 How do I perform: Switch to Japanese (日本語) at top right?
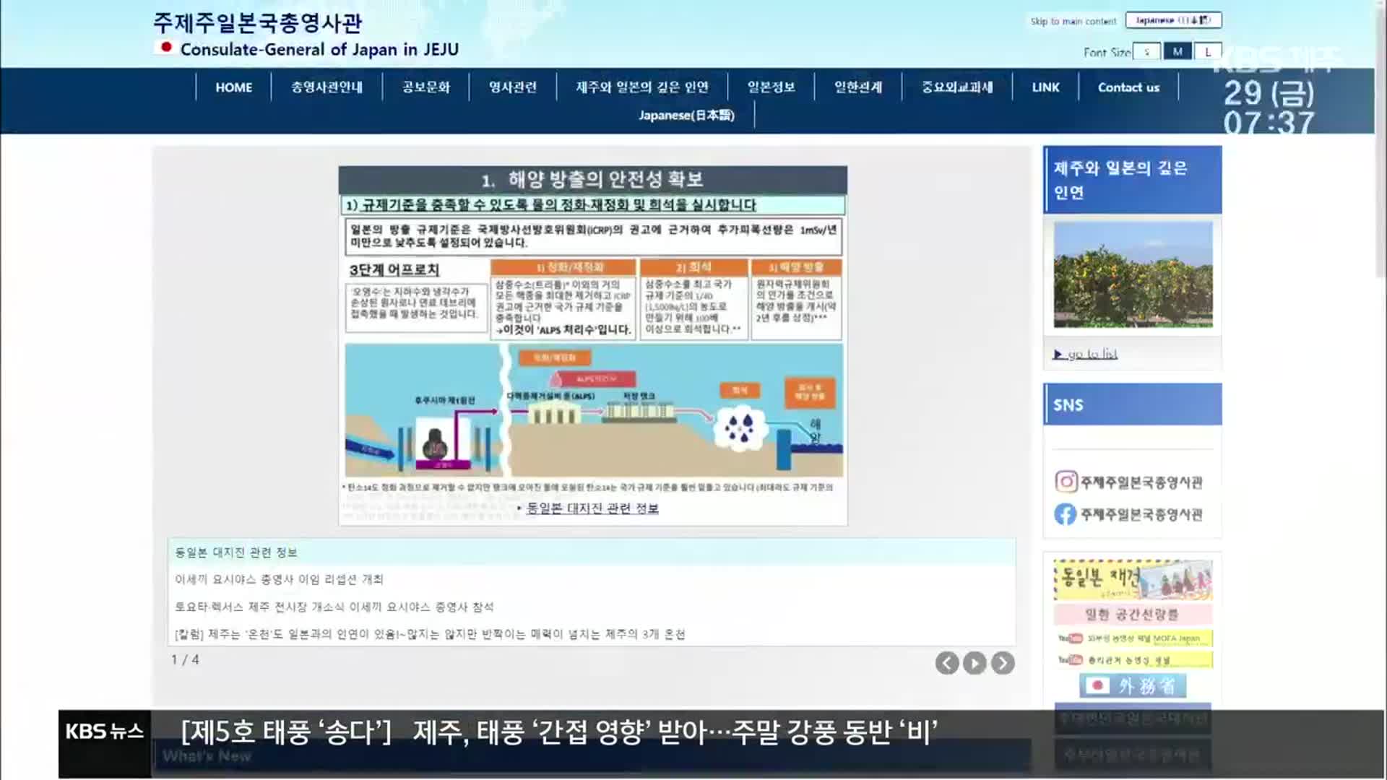click(x=1173, y=20)
